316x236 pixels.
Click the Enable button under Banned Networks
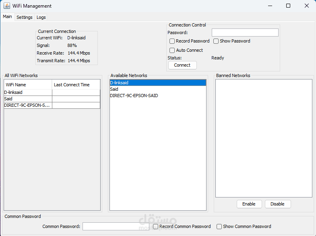click(249, 204)
